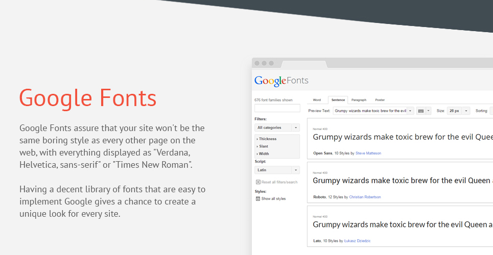Open the All categories dropdown
Screen dimensions: 493x255
click(277, 127)
